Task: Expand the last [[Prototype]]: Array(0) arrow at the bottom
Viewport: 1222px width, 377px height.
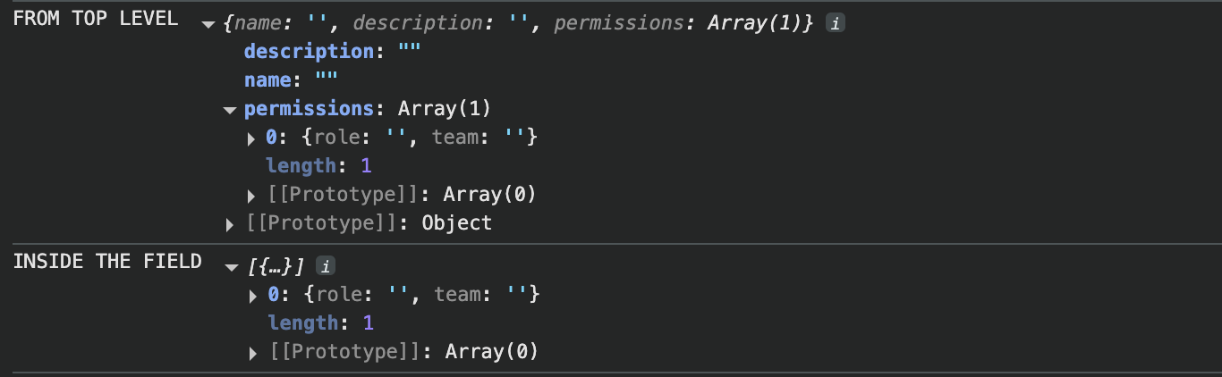Action: (252, 353)
